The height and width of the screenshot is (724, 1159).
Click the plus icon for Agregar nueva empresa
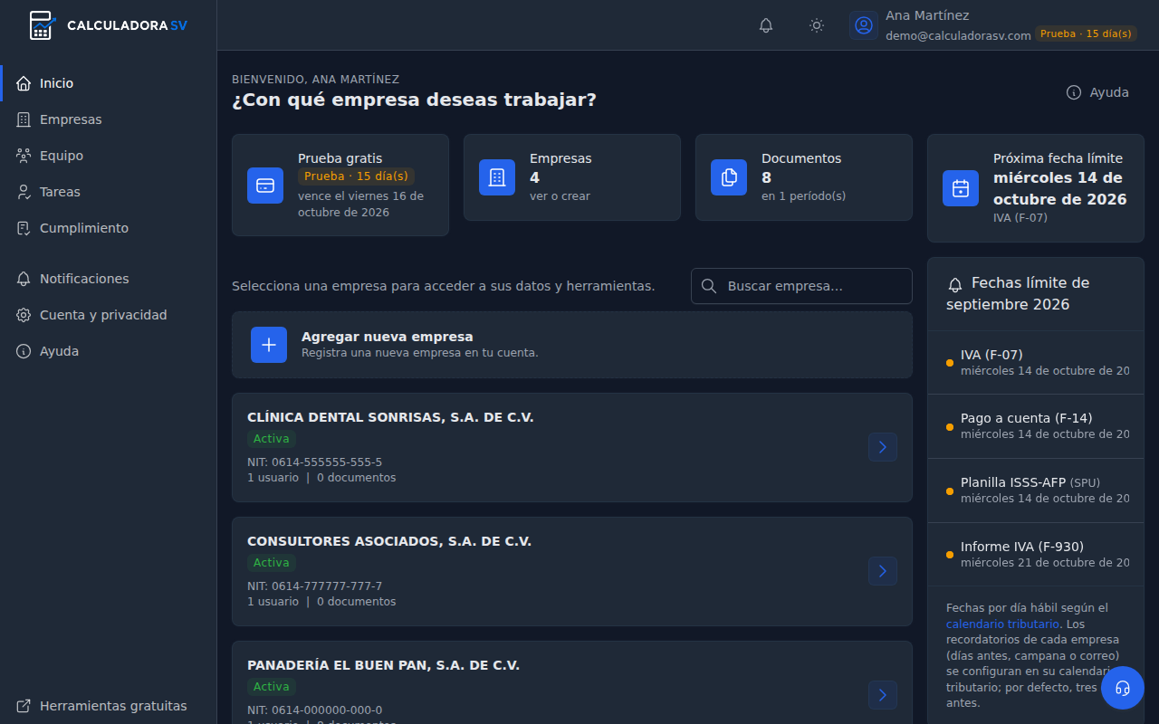[269, 345]
